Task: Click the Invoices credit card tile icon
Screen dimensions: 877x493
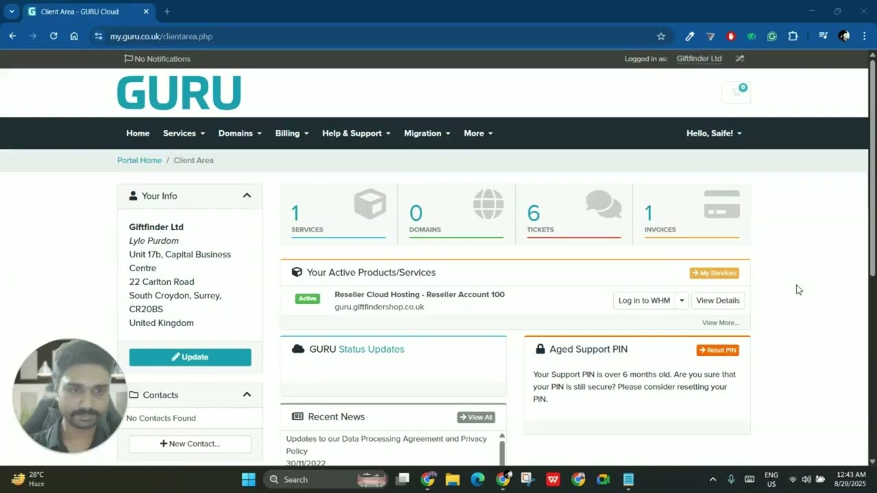Action: [722, 205]
